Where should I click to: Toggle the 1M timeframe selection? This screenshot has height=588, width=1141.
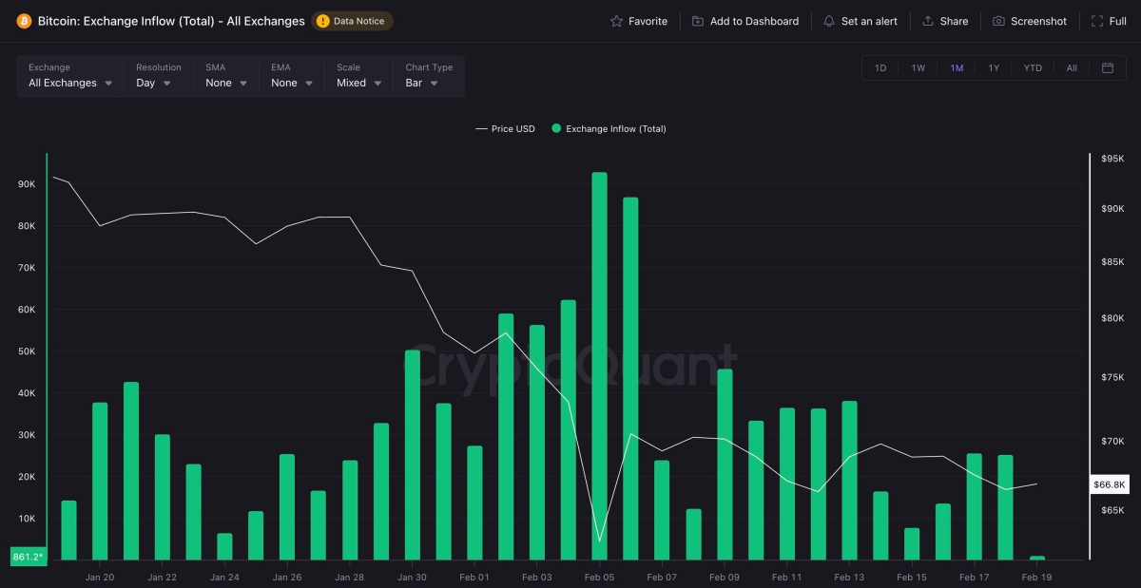point(957,67)
